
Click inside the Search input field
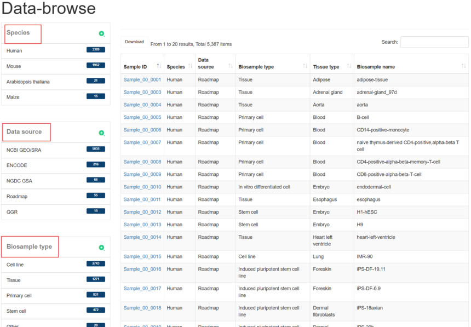[x=434, y=42]
